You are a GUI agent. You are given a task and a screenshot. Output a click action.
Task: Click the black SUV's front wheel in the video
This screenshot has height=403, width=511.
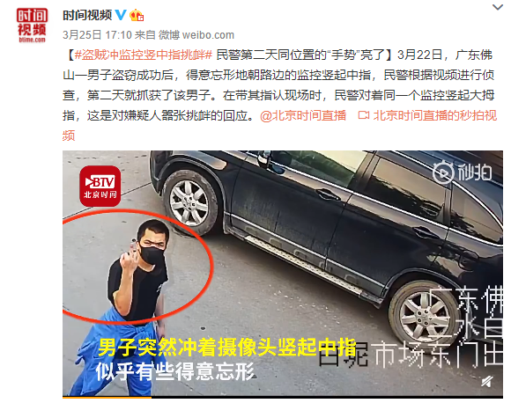tap(189, 202)
